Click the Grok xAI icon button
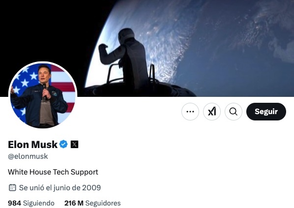The image size is (294, 208). click(x=212, y=112)
